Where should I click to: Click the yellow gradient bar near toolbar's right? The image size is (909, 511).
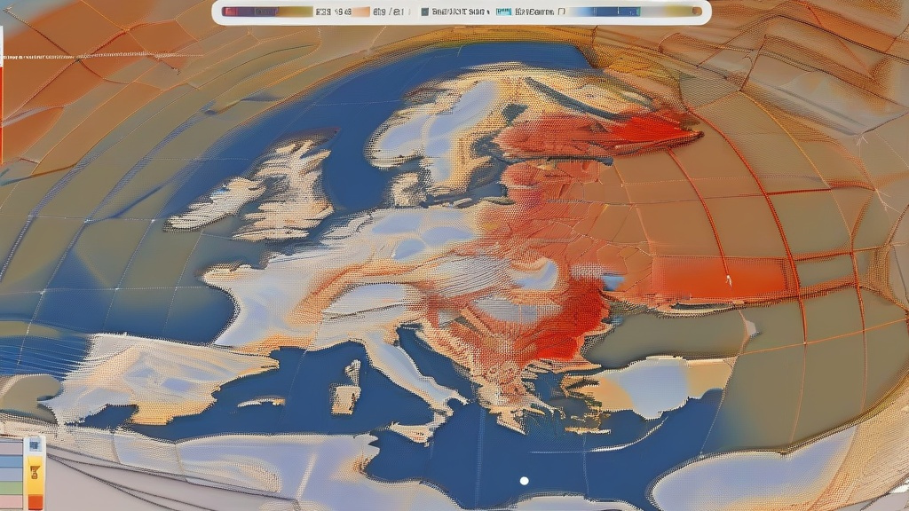[x=670, y=12]
